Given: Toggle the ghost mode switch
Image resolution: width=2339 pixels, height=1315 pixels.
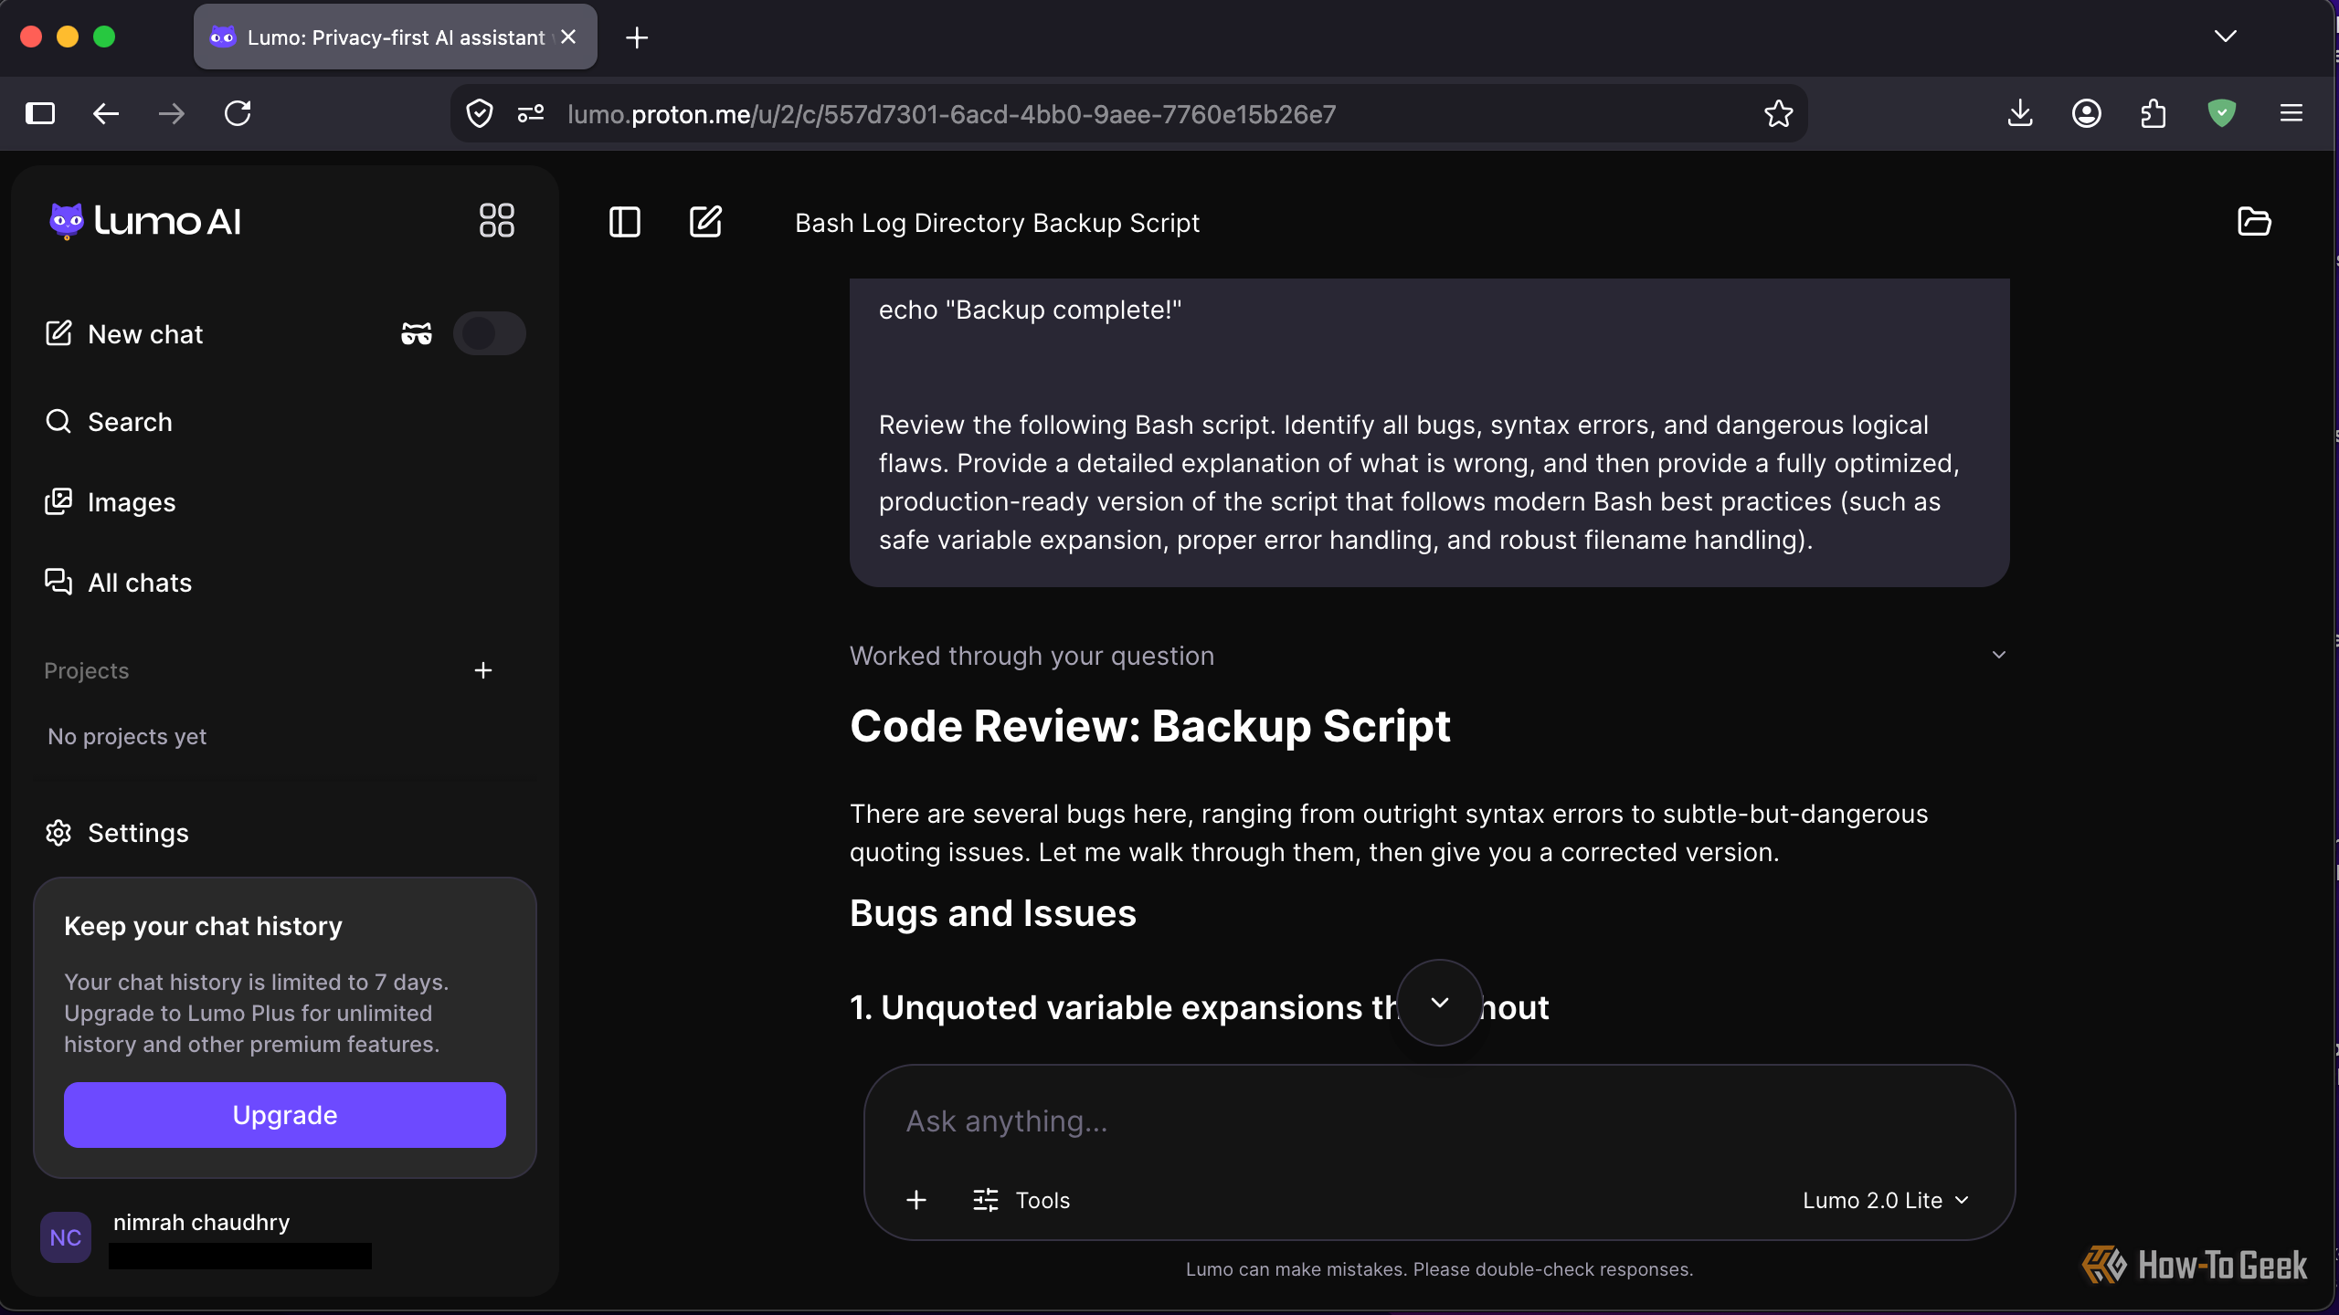Looking at the screenshot, I should 490,333.
